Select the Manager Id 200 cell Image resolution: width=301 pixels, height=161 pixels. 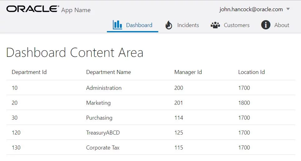coord(179,88)
